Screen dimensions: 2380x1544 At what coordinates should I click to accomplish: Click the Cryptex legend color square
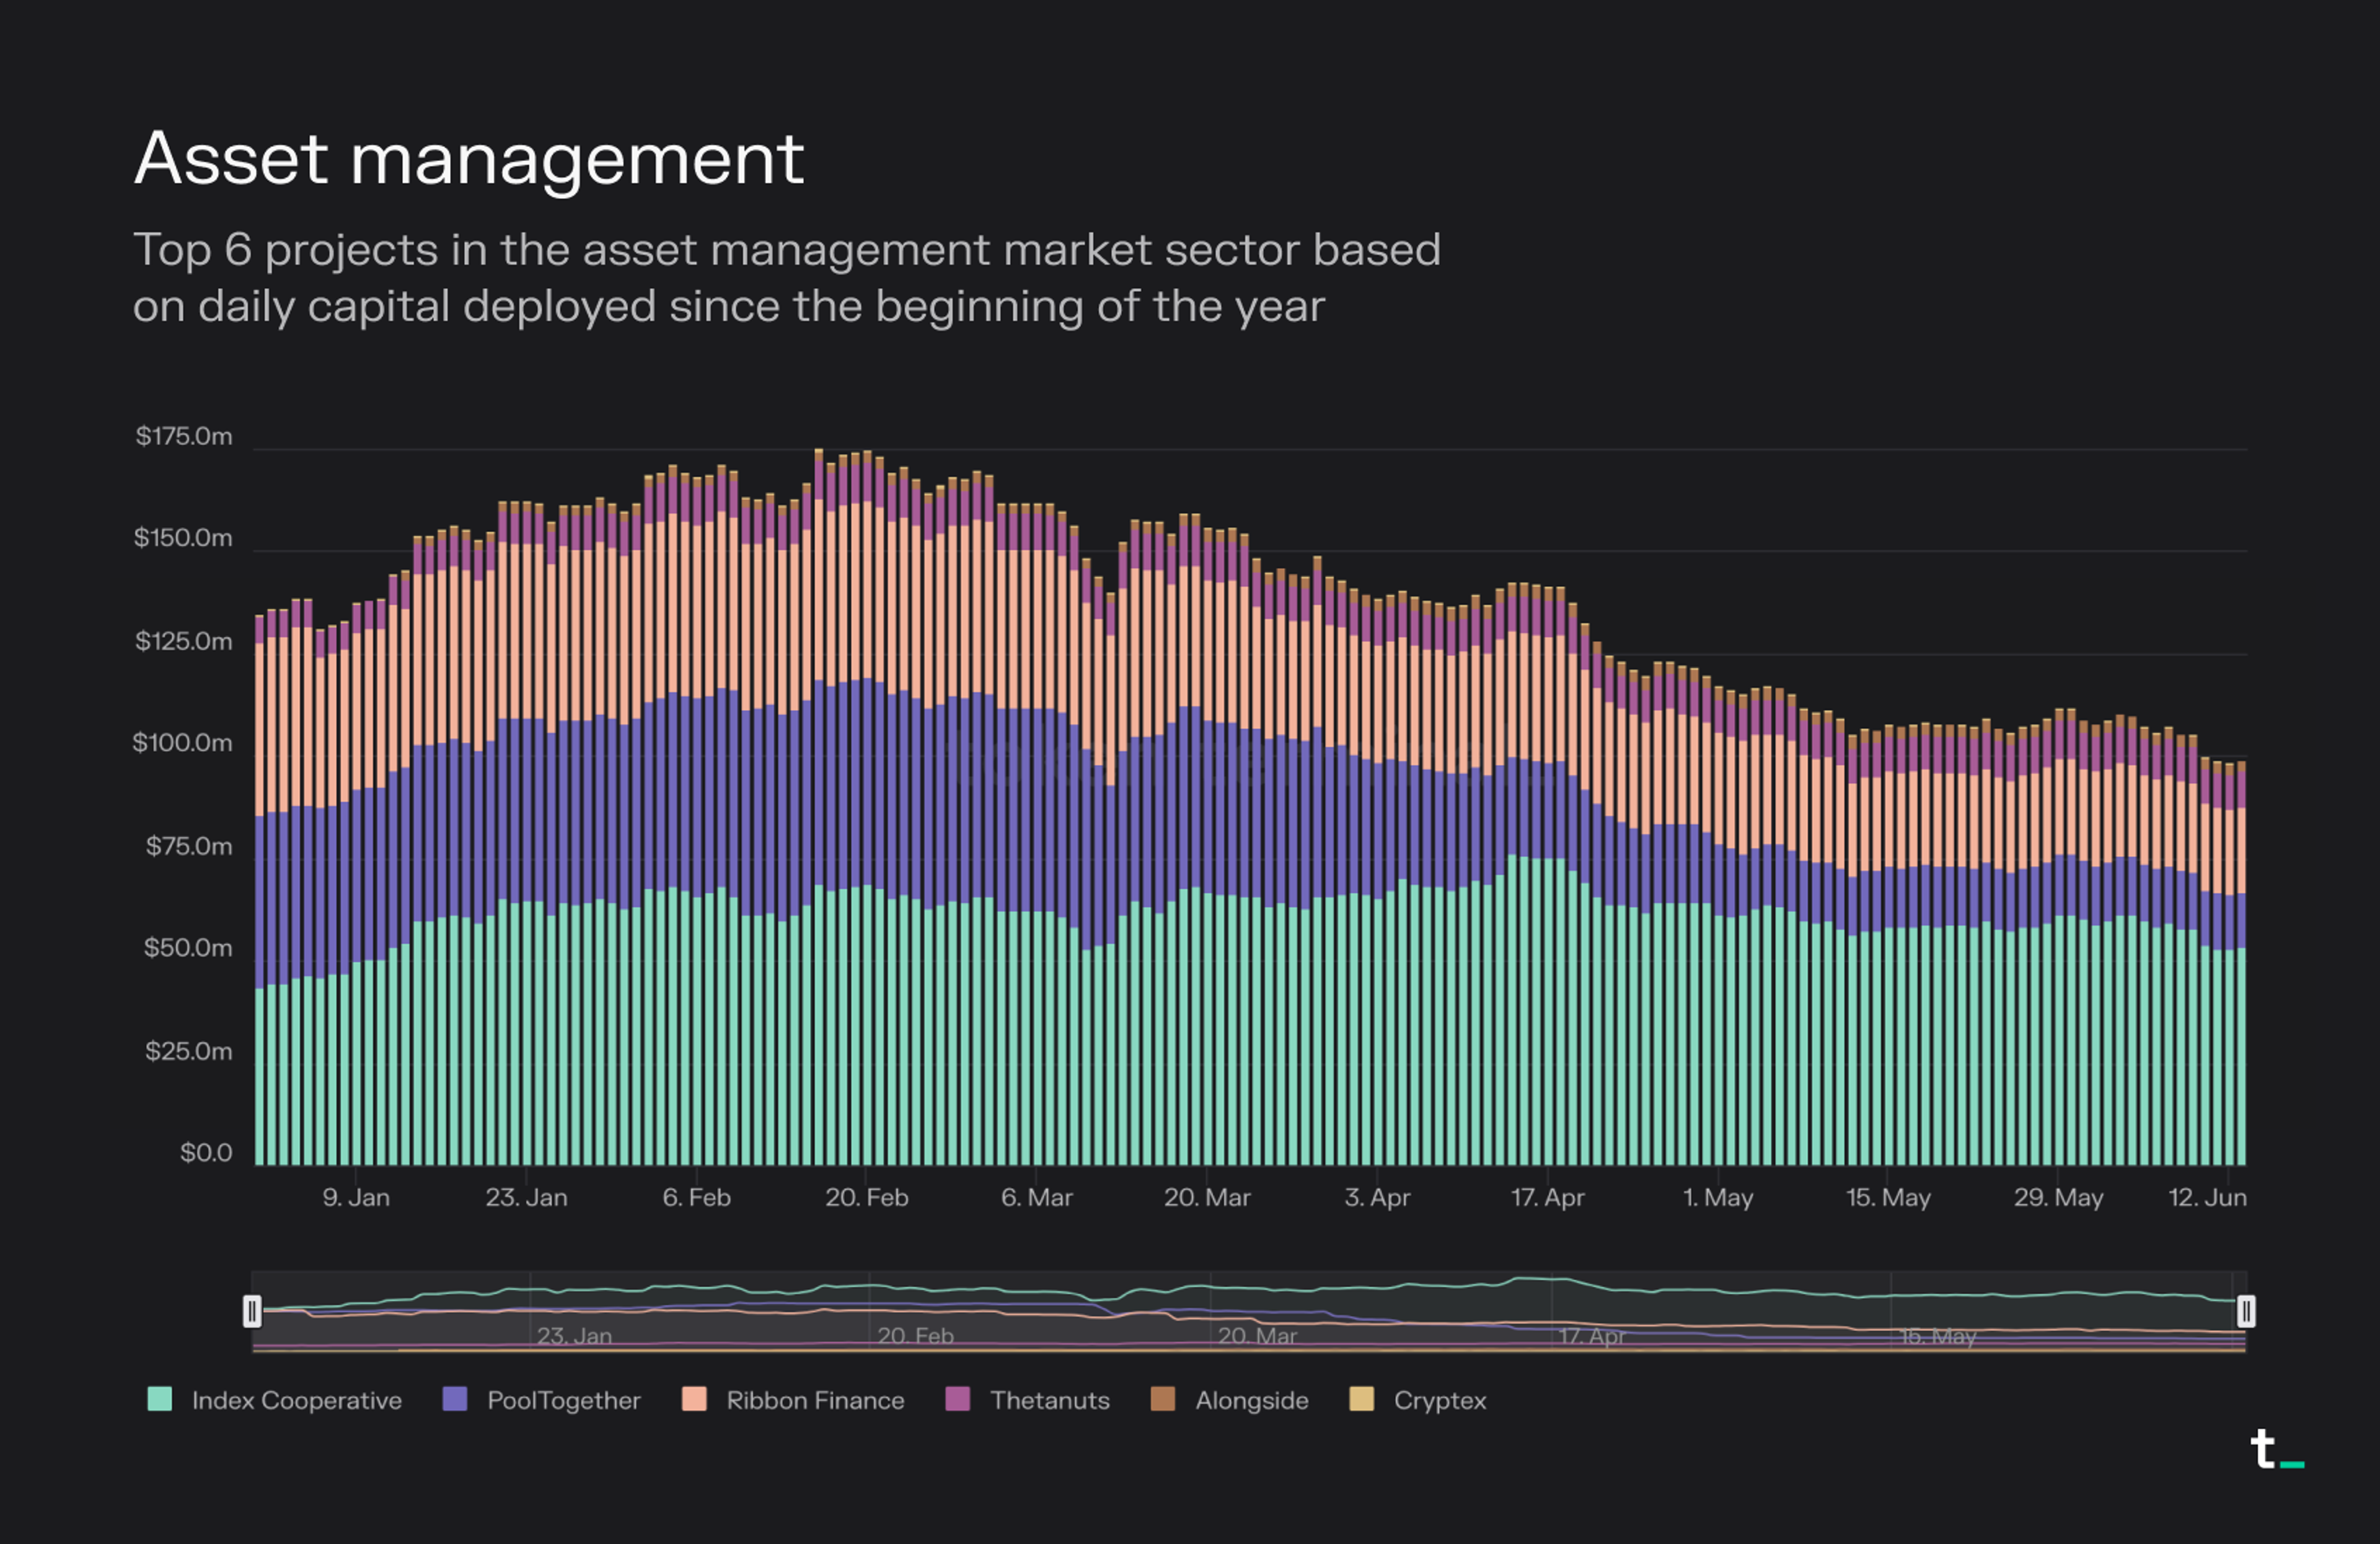(1362, 1399)
